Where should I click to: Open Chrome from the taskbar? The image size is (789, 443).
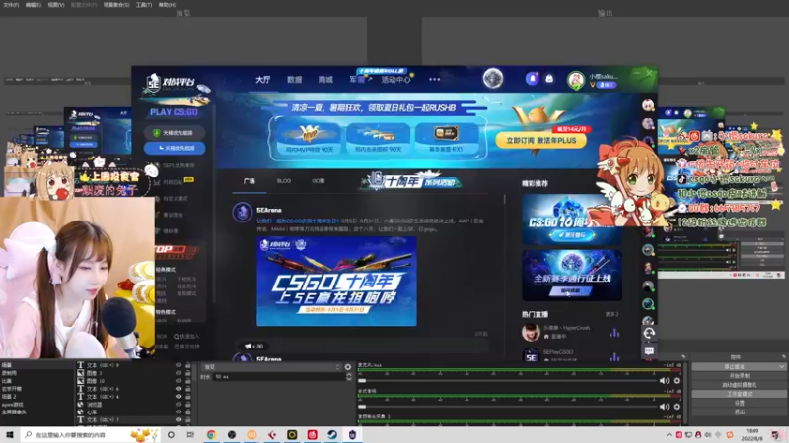click(x=211, y=434)
